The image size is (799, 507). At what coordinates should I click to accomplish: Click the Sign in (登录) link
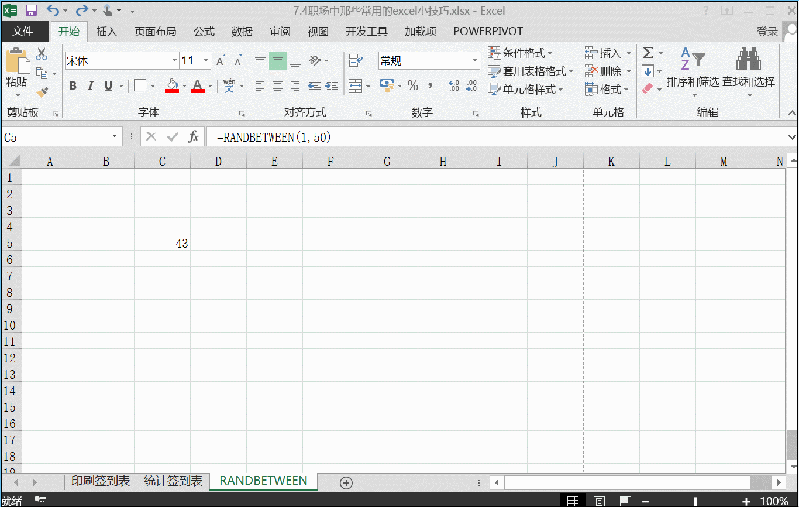tap(767, 32)
